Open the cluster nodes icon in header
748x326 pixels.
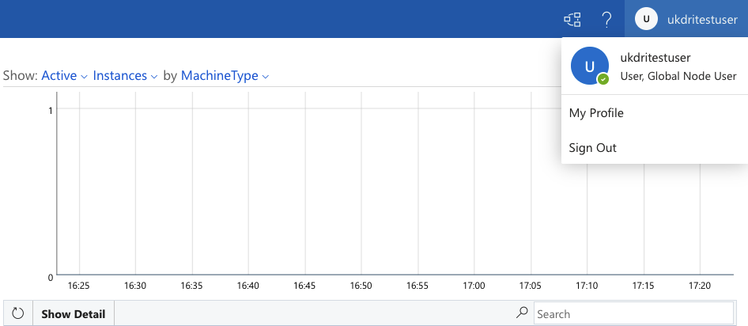pos(572,19)
